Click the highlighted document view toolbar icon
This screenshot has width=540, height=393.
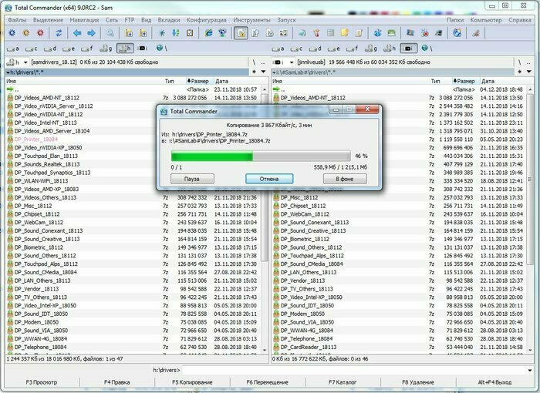pos(241,33)
